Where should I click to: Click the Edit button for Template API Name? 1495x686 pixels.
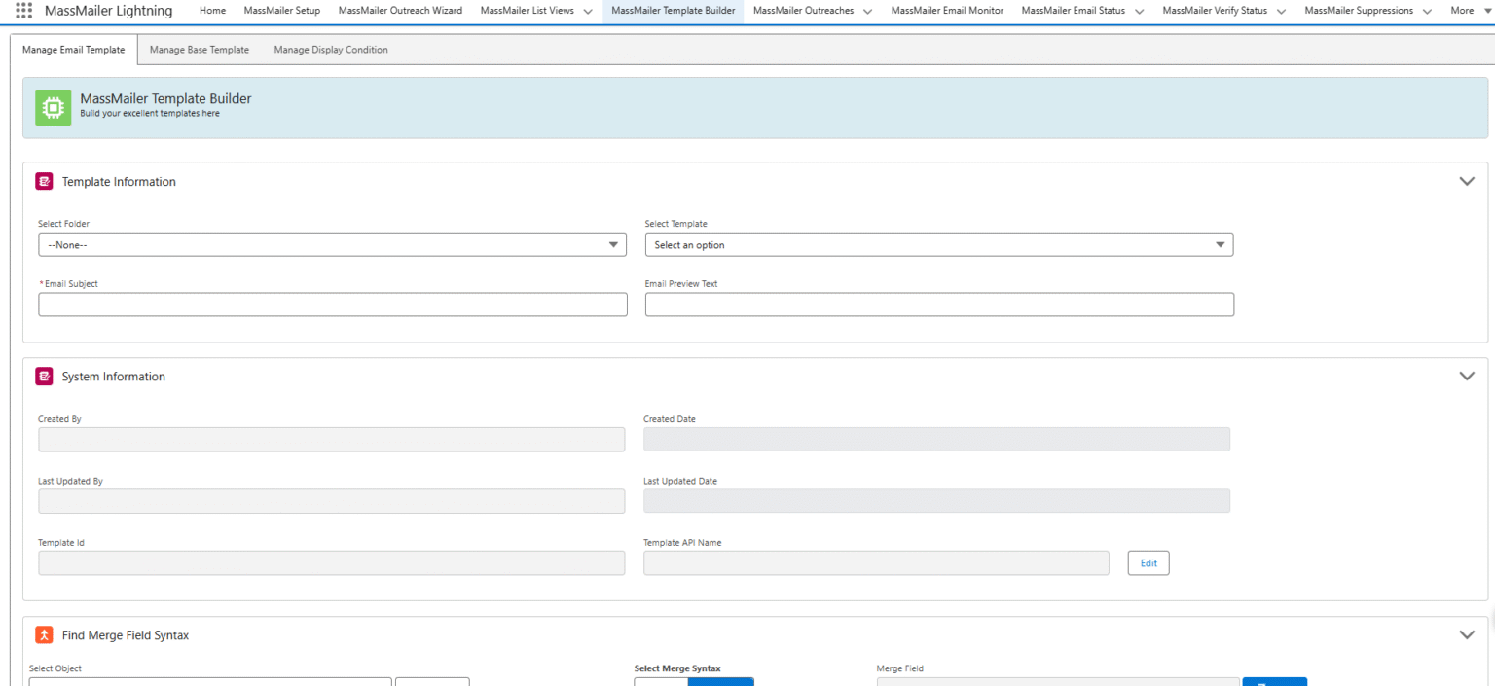click(x=1148, y=562)
